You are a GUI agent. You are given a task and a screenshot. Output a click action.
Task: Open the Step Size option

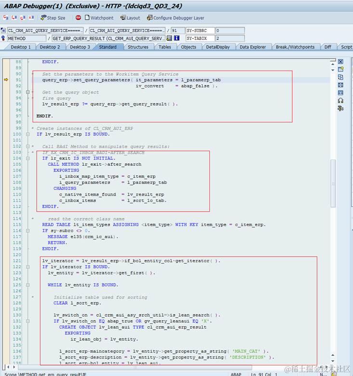[x=53, y=18]
